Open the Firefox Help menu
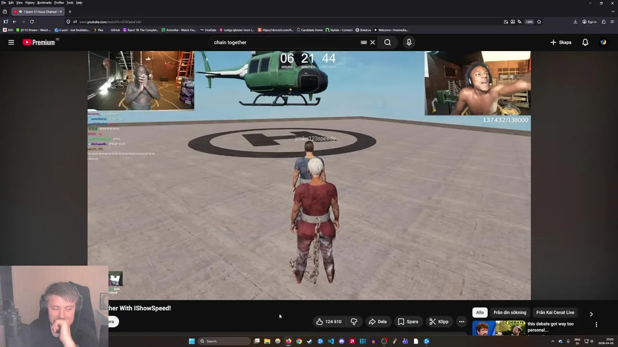Image resolution: width=618 pixels, height=347 pixels. point(79,2)
